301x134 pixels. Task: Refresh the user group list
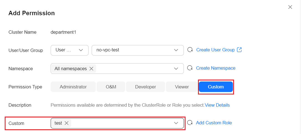coord(190,50)
